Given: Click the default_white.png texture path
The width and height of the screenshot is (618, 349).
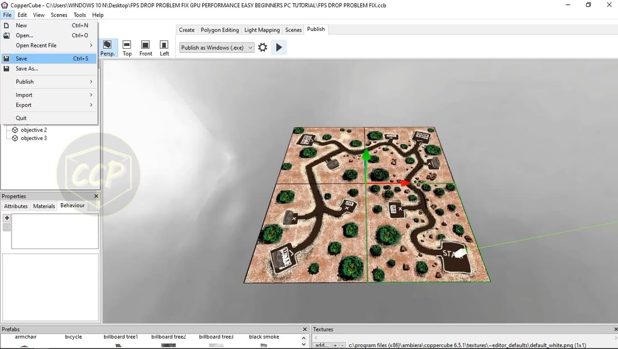Looking at the screenshot, I should pyautogui.click(x=467, y=345).
